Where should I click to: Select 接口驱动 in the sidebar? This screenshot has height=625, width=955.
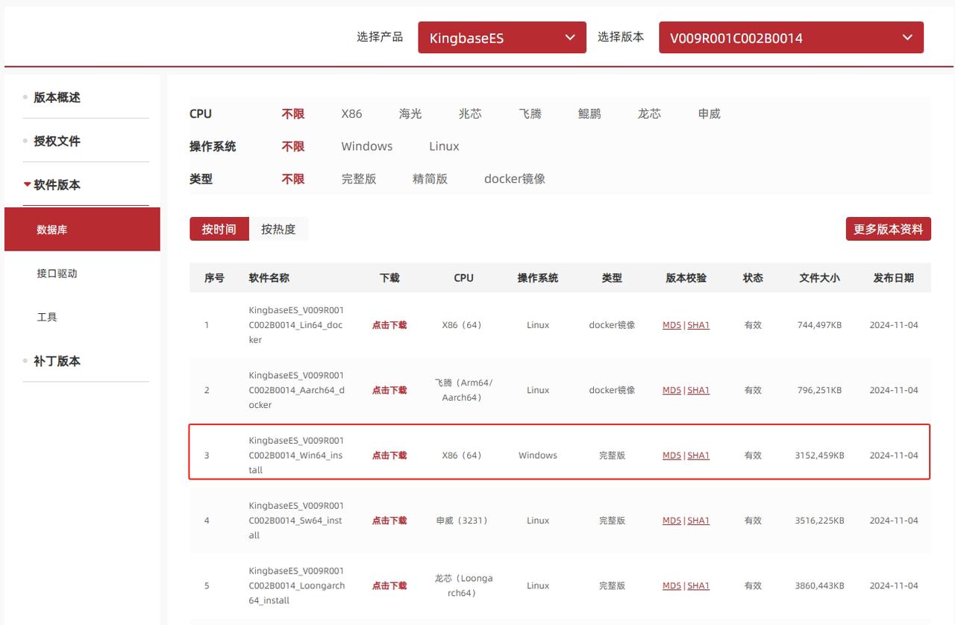[57, 273]
